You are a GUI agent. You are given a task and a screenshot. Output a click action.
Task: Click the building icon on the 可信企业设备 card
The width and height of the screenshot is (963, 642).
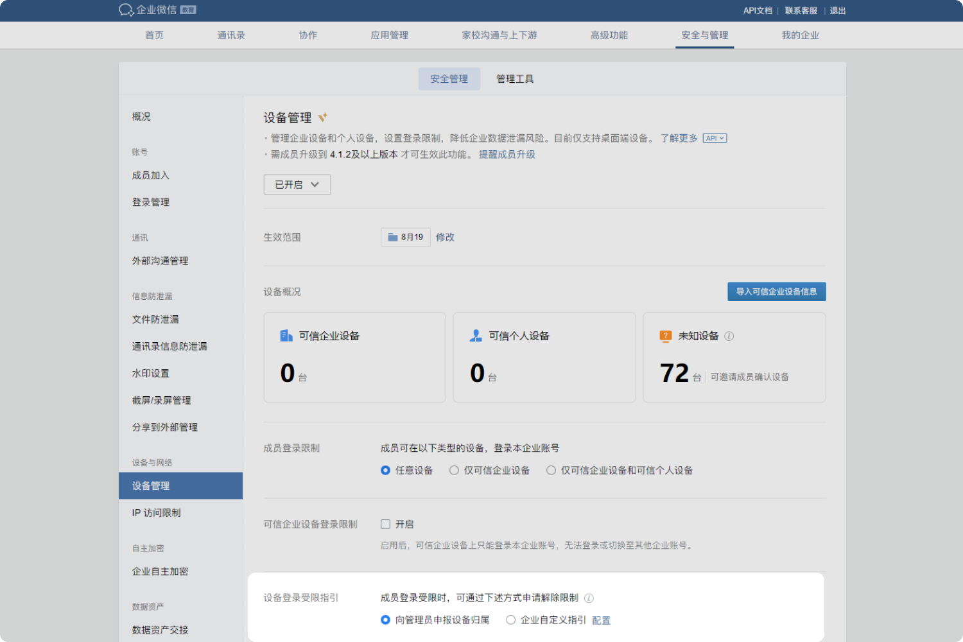[286, 334]
